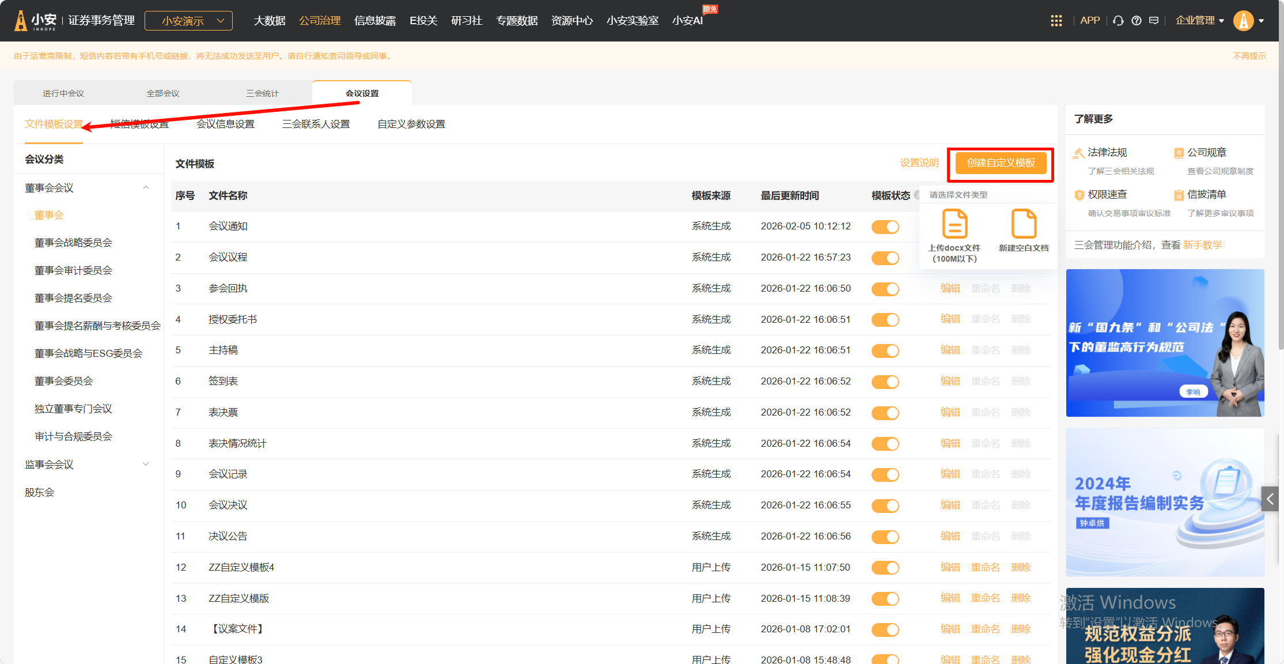Open the 短信模板设置 sub-tab
Screen dimensions: 1284x664
pos(139,124)
